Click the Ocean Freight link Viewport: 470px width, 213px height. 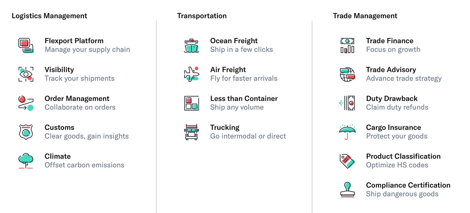coord(234,41)
